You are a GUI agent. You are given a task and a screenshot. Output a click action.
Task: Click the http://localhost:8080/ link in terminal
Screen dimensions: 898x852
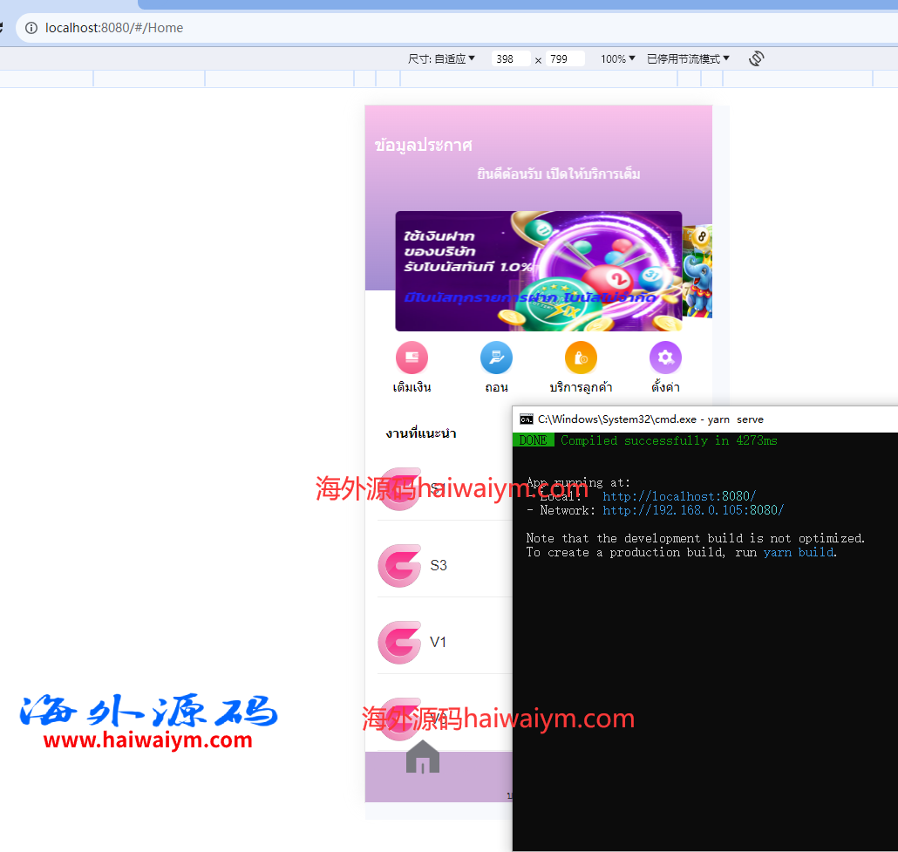tap(679, 496)
